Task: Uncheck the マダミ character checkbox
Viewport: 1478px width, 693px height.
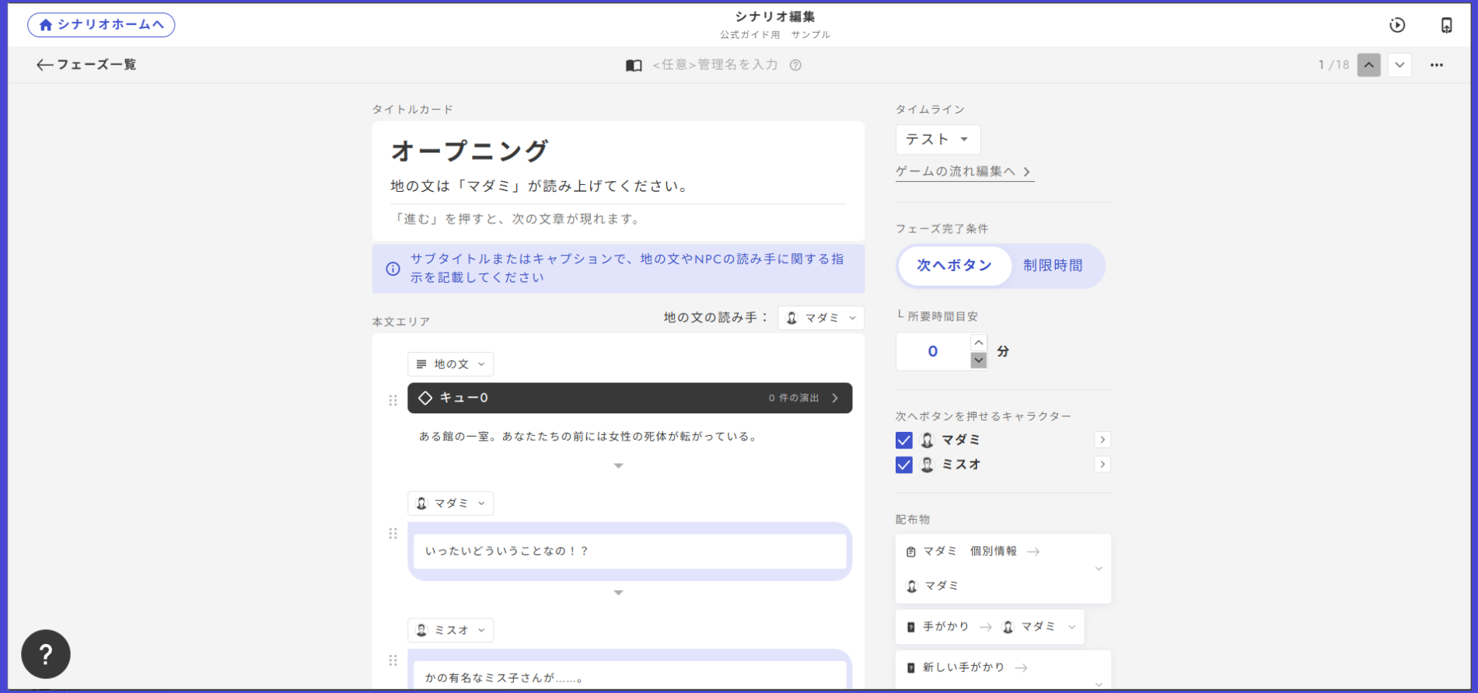Action: point(903,441)
